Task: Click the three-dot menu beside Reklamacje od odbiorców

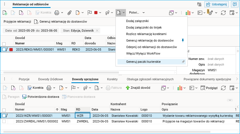Action: pyautogui.click(x=5, y=4)
